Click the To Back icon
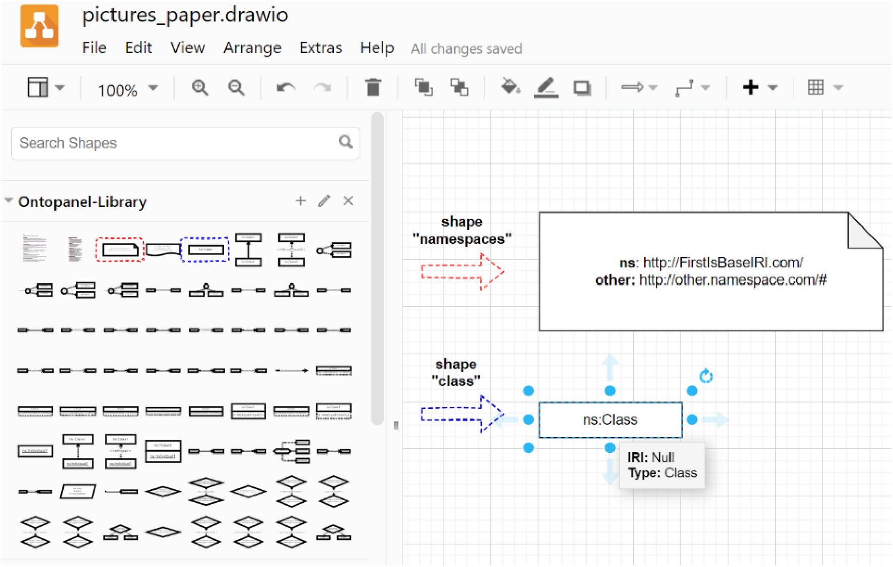The image size is (893, 567). coord(459,88)
